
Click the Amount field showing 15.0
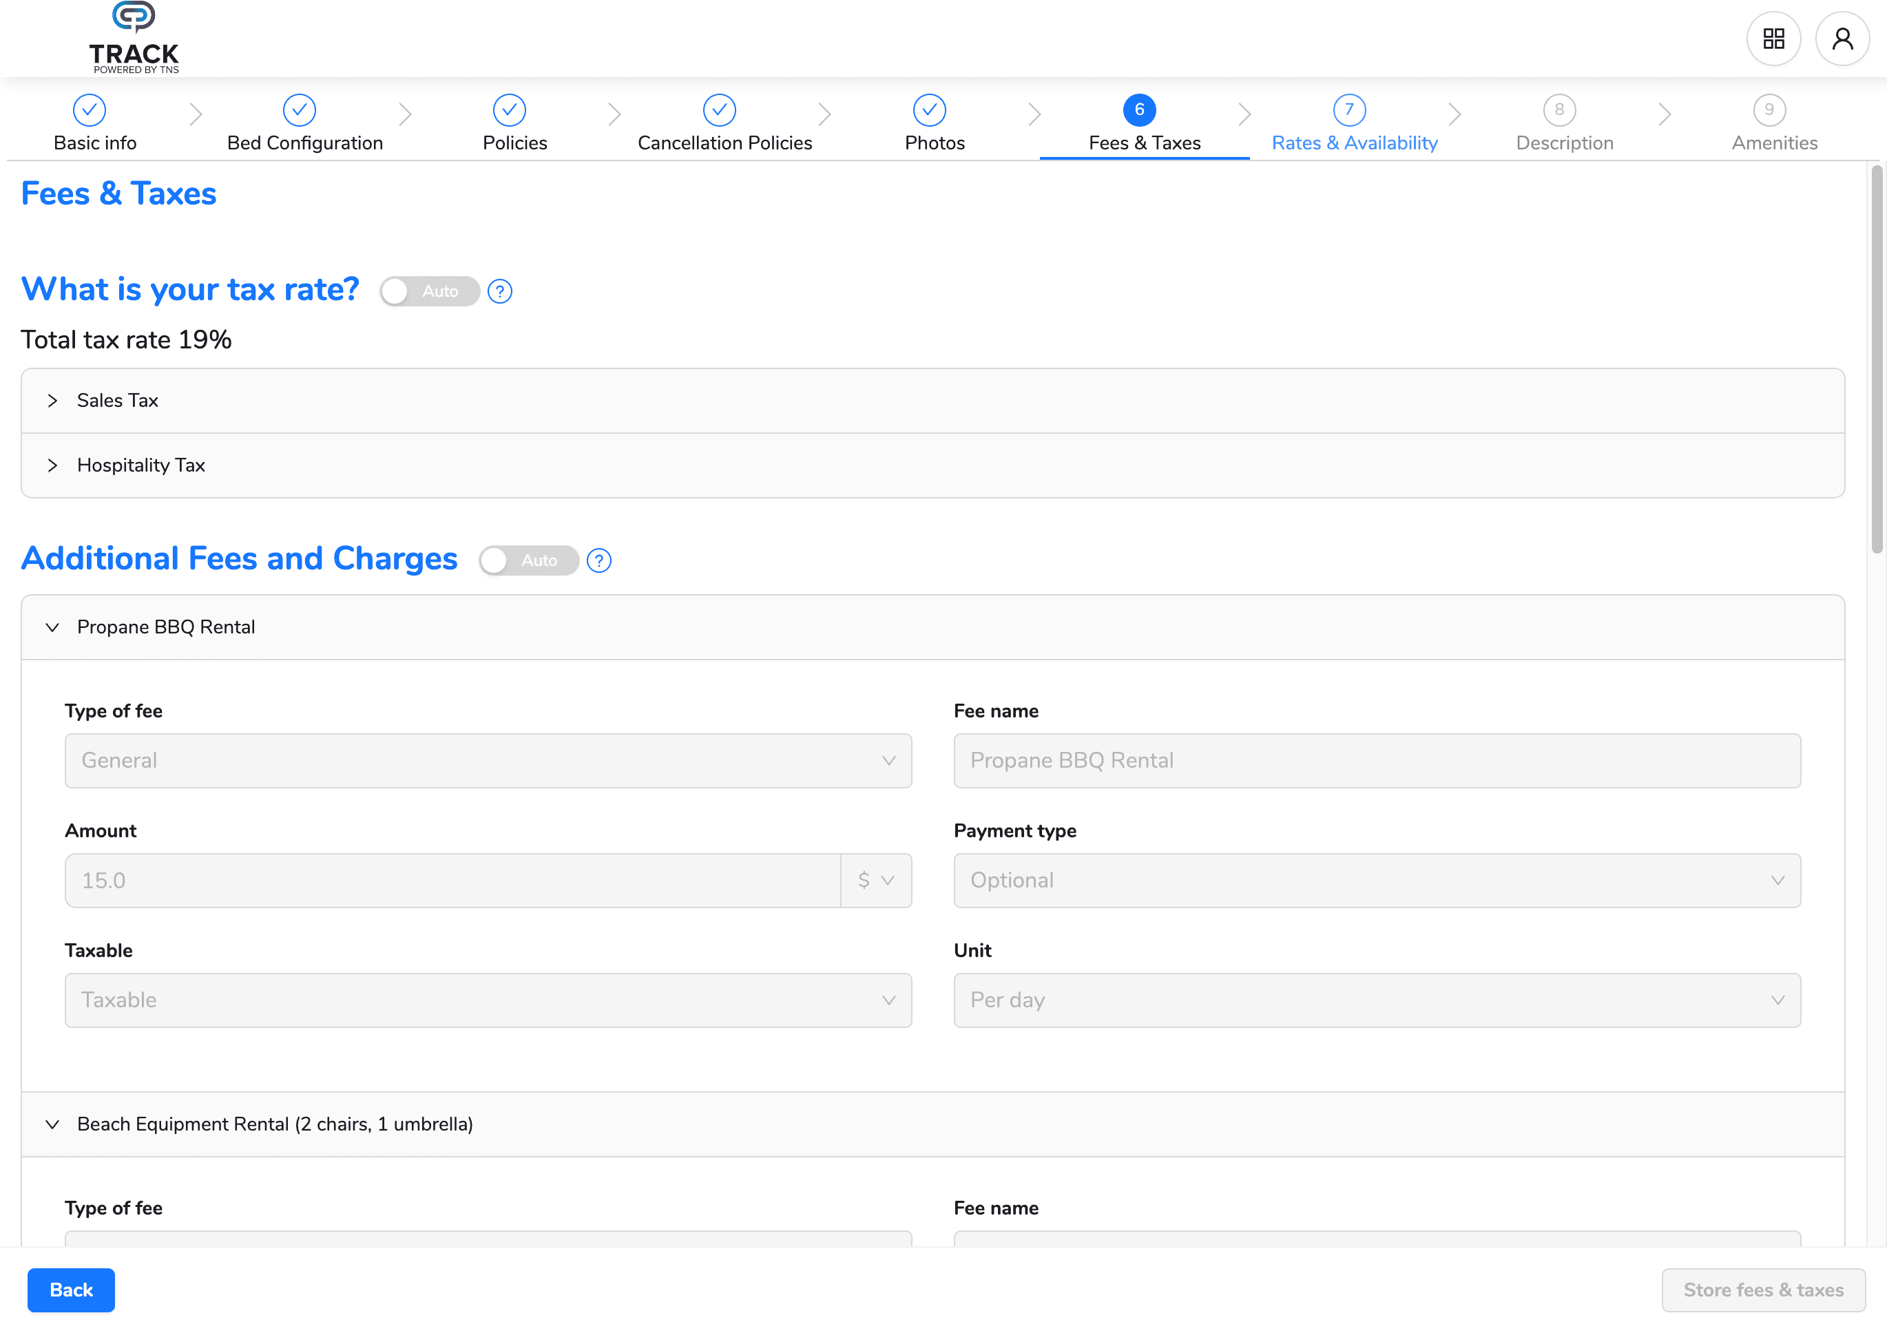453,881
